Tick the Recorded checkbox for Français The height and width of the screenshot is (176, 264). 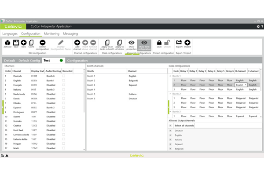pyautogui.click(x=63, y=85)
